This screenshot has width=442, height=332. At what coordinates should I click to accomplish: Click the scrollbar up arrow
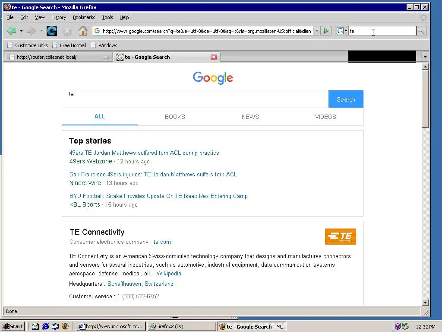426,67
